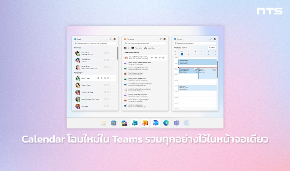Open File Explorer from the taskbar
The height and width of the screenshot is (171, 290).
point(103,123)
